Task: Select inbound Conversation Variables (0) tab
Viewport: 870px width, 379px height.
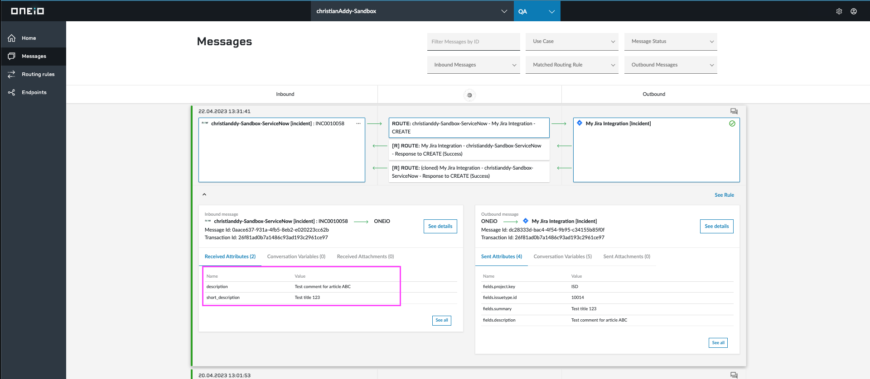Action: (x=296, y=256)
